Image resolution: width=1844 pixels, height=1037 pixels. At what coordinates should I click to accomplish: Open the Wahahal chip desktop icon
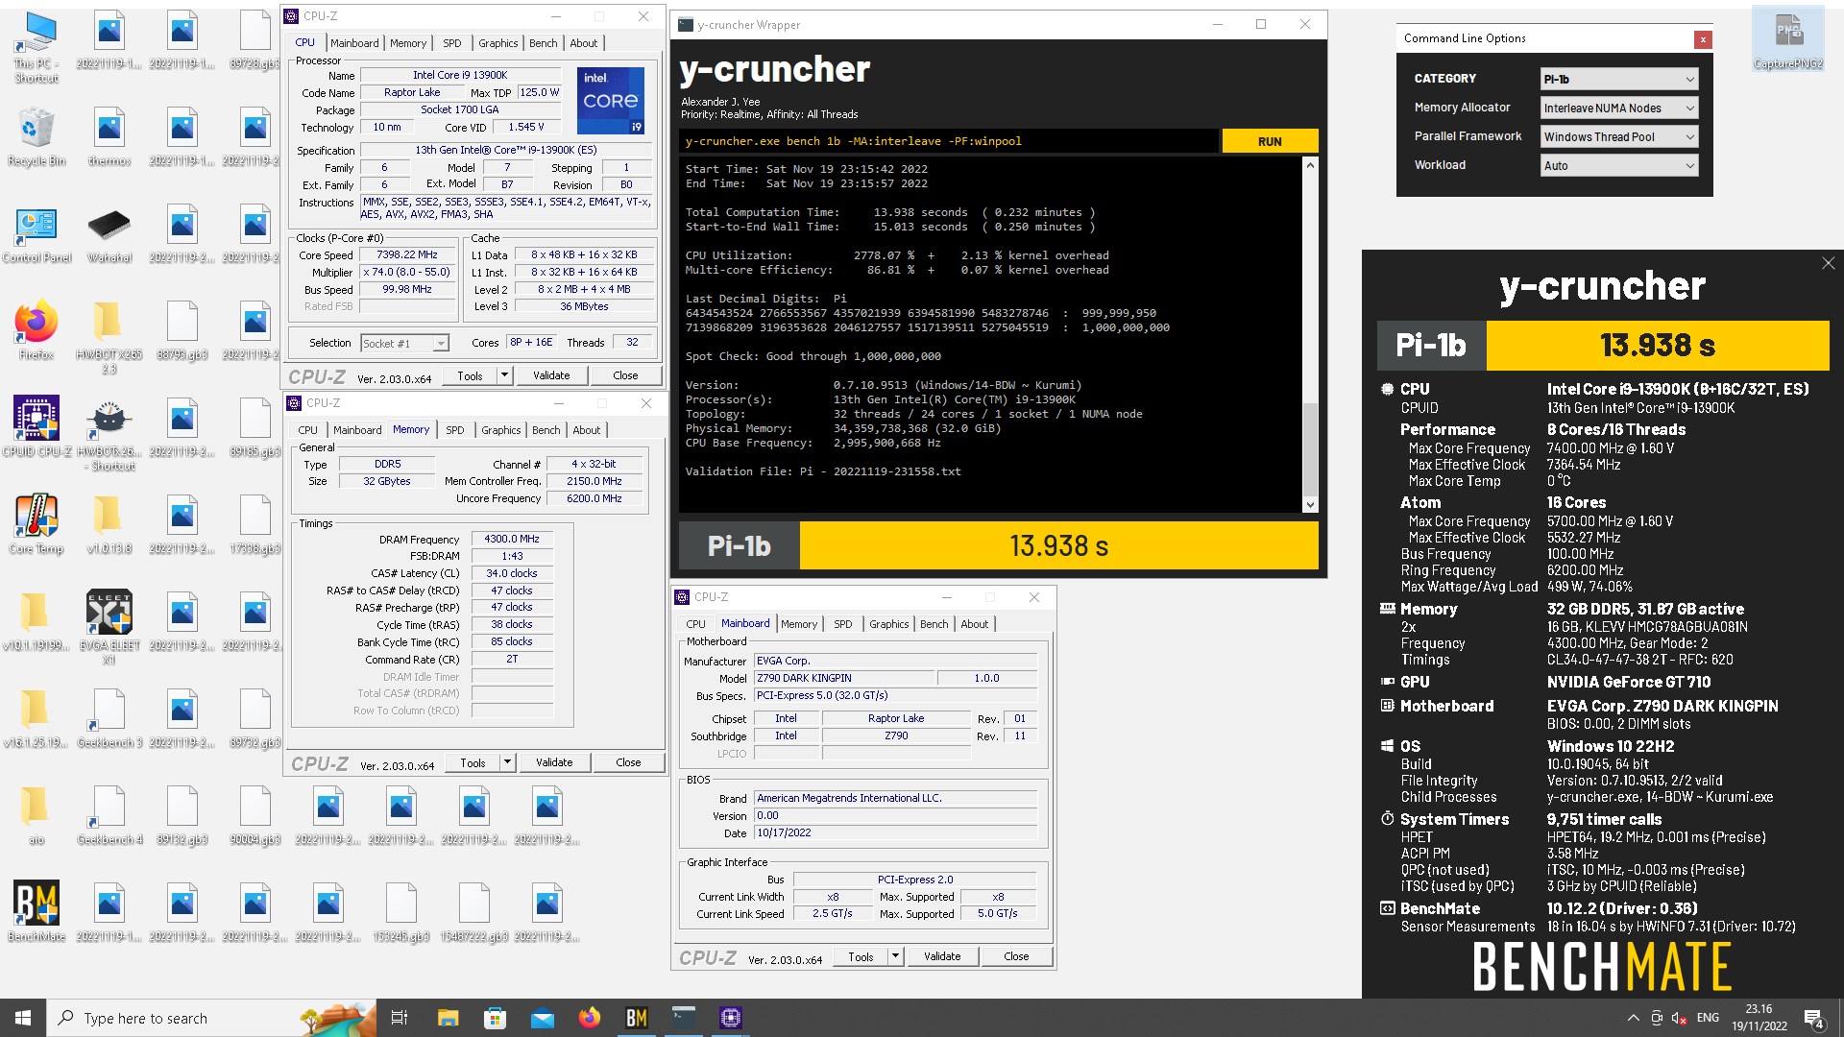[109, 233]
